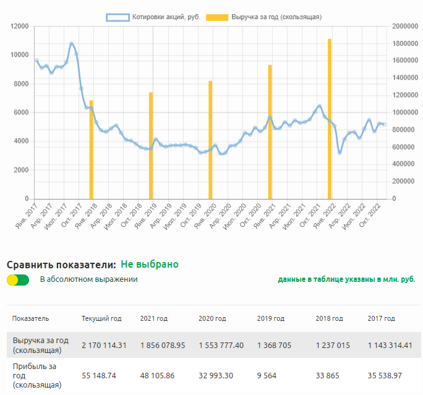Click the yellow revenue bar at Янв. 2018
Image resolution: width=423 pixels, height=395 pixels.
click(92, 151)
